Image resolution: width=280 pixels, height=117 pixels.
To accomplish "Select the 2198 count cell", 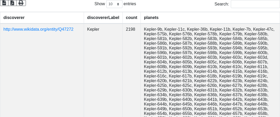I will coord(130,29).
